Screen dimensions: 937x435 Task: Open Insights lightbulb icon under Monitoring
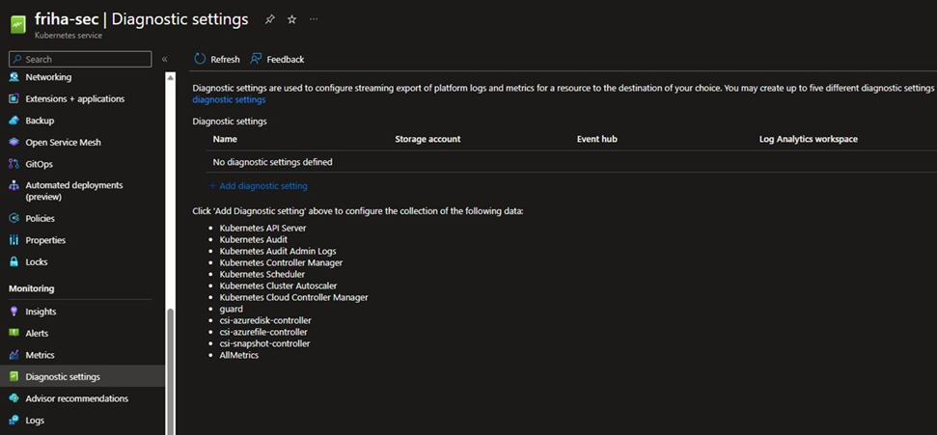pyautogui.click(x=14, y=312)
